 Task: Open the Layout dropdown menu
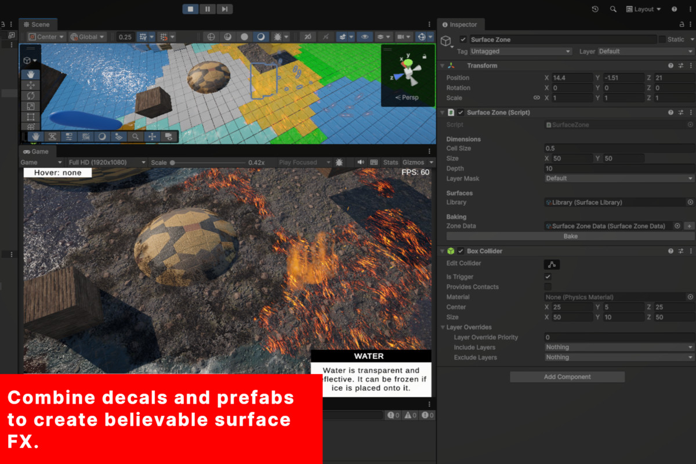click(x=644, y=9)
